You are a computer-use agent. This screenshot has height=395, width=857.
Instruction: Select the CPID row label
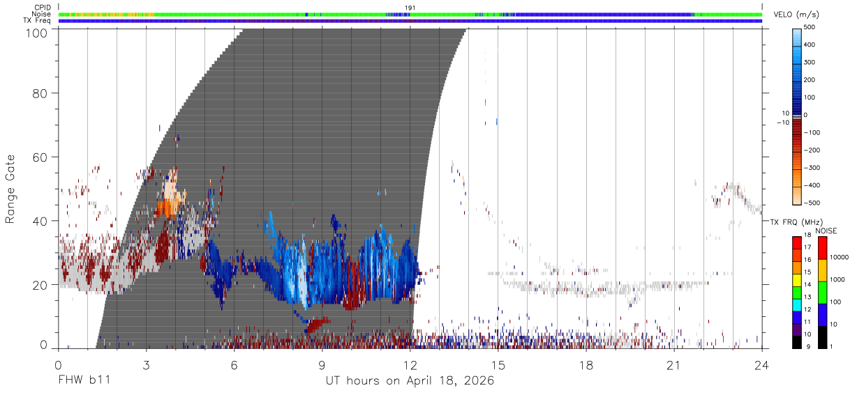(x=43, y=8)
